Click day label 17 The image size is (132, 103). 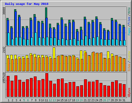[x=70, y=100]
